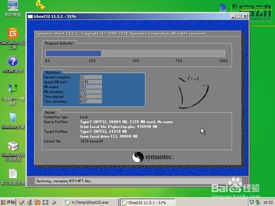The height and width of the screenshot is (206, 275).
Task: Open the golden key desktop icon
Action: [40, 5]
